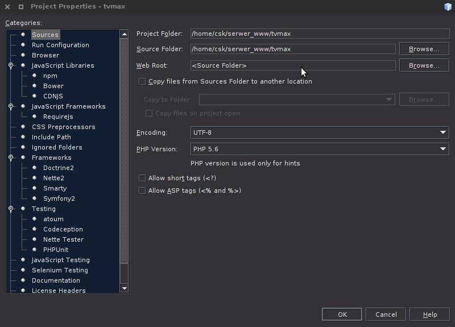Enable Copy files from Sources Folder checkbox
This screenshot has width=455, height=327.
pos(142,81)
